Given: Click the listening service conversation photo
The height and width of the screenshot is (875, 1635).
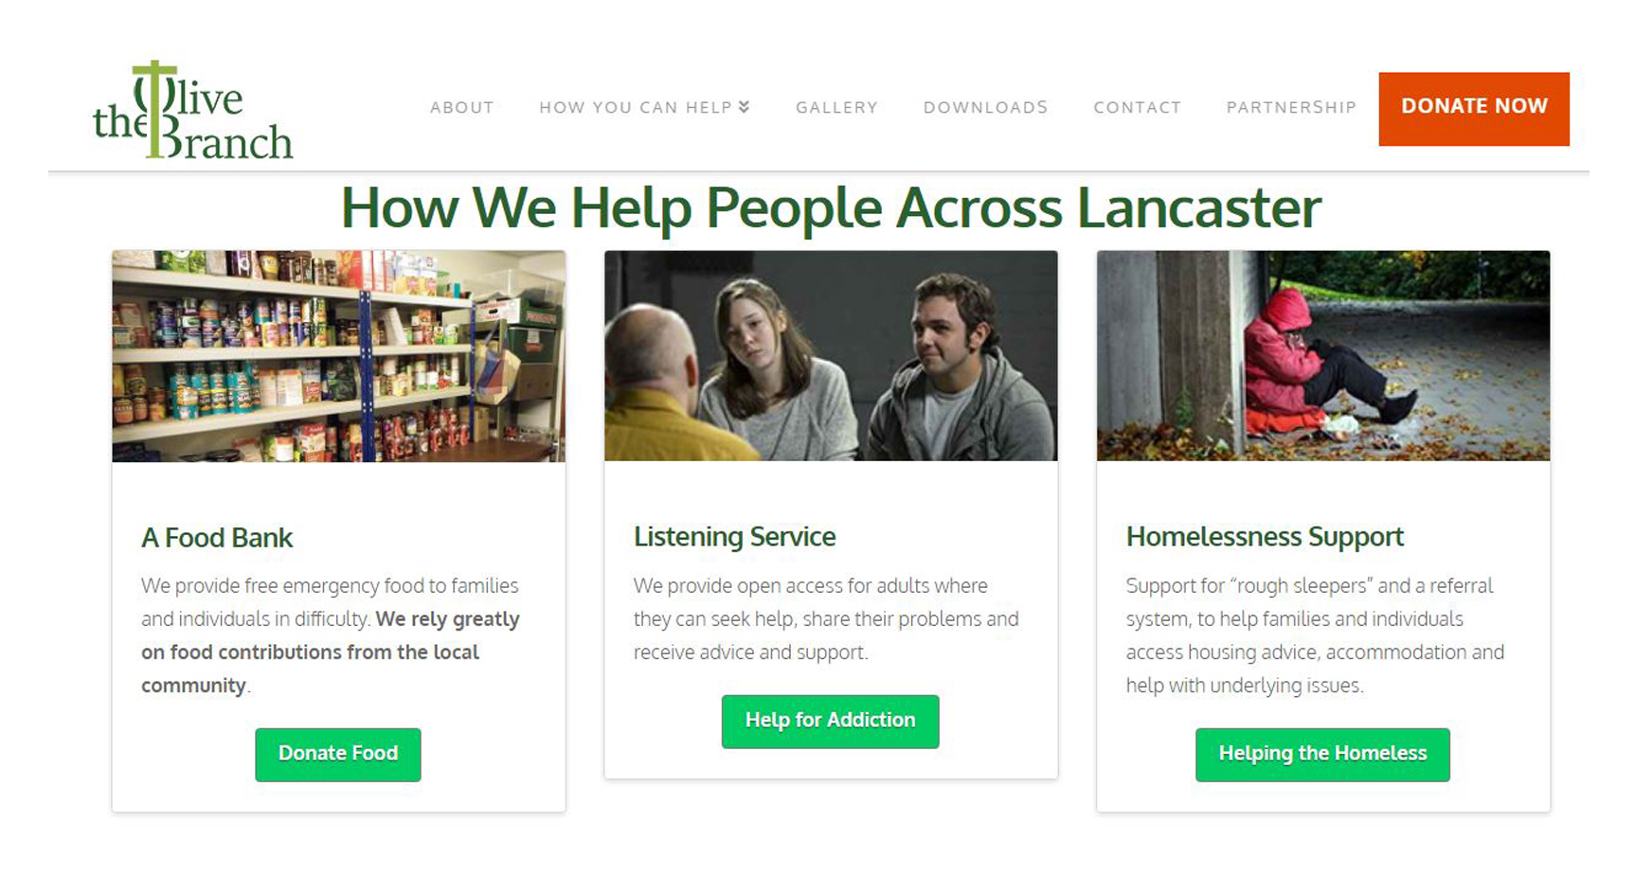Looking at the screenshot, I should (x=831, y=356).
